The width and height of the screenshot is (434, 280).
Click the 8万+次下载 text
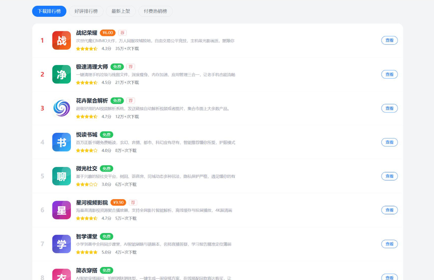[x=126, y=151]
